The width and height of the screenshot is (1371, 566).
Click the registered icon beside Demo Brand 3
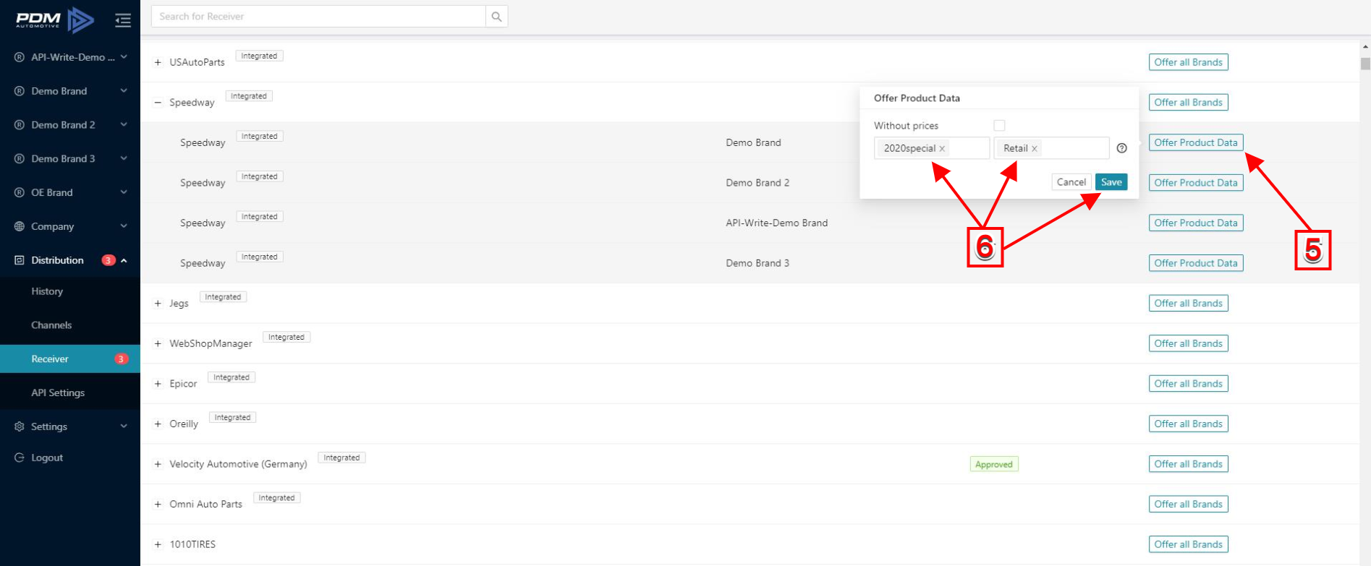[20, 158]
